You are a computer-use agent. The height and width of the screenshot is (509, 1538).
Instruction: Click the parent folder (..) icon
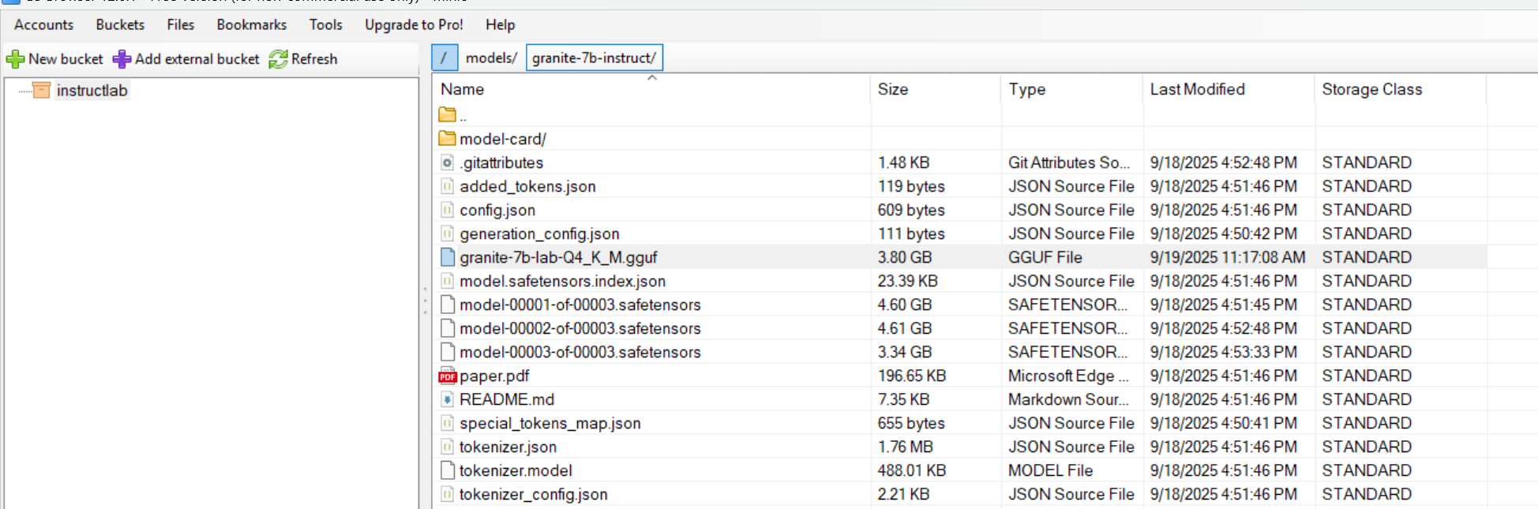point(448,115)
